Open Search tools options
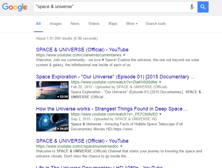222x168 pixels. (156, 23)
